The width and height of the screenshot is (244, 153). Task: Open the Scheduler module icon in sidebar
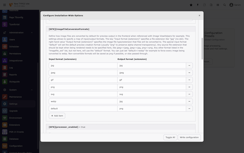(x=5, y=47)
